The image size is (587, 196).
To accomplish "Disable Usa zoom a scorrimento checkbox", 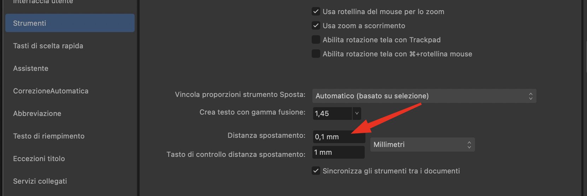I will tap(316, 25).
